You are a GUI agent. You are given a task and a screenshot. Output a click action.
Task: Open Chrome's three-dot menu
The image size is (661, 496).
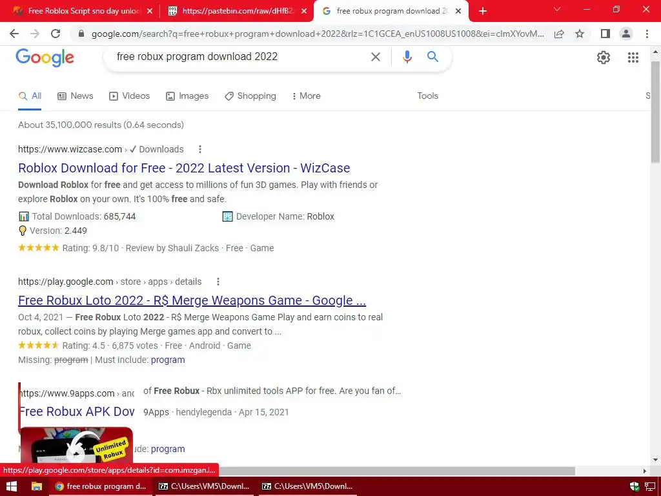(x=647, y=34)
